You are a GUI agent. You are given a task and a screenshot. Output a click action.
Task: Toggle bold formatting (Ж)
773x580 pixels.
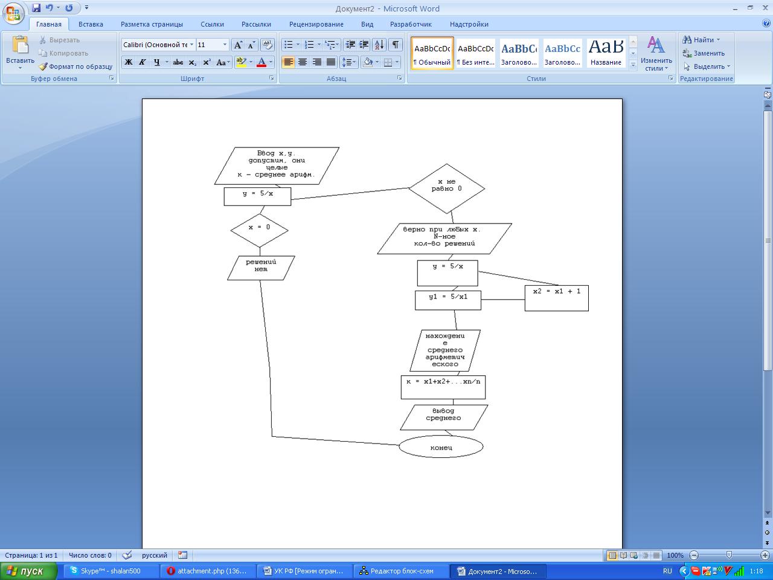[x=129, y=62]
